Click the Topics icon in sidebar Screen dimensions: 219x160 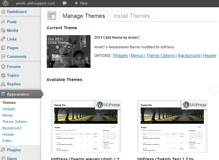pyautogui.click(x=3, y=75)
